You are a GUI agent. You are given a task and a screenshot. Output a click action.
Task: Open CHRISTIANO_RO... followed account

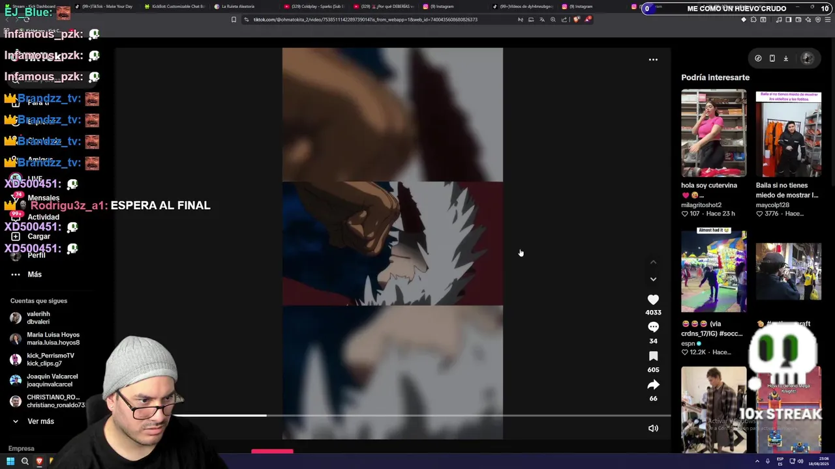(x=55, y=401)
